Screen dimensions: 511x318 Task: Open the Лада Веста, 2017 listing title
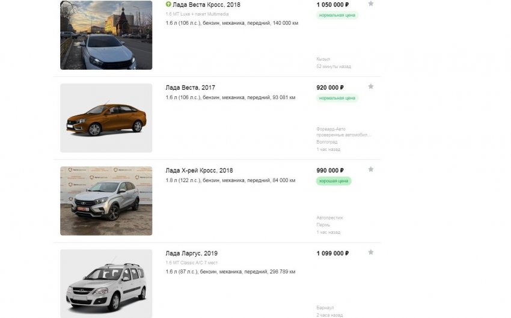[191, 87]
